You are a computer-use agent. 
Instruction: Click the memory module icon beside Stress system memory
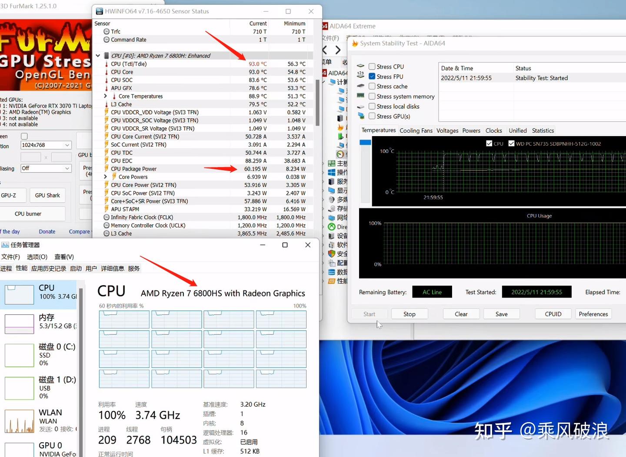click(x=360, y=96)
